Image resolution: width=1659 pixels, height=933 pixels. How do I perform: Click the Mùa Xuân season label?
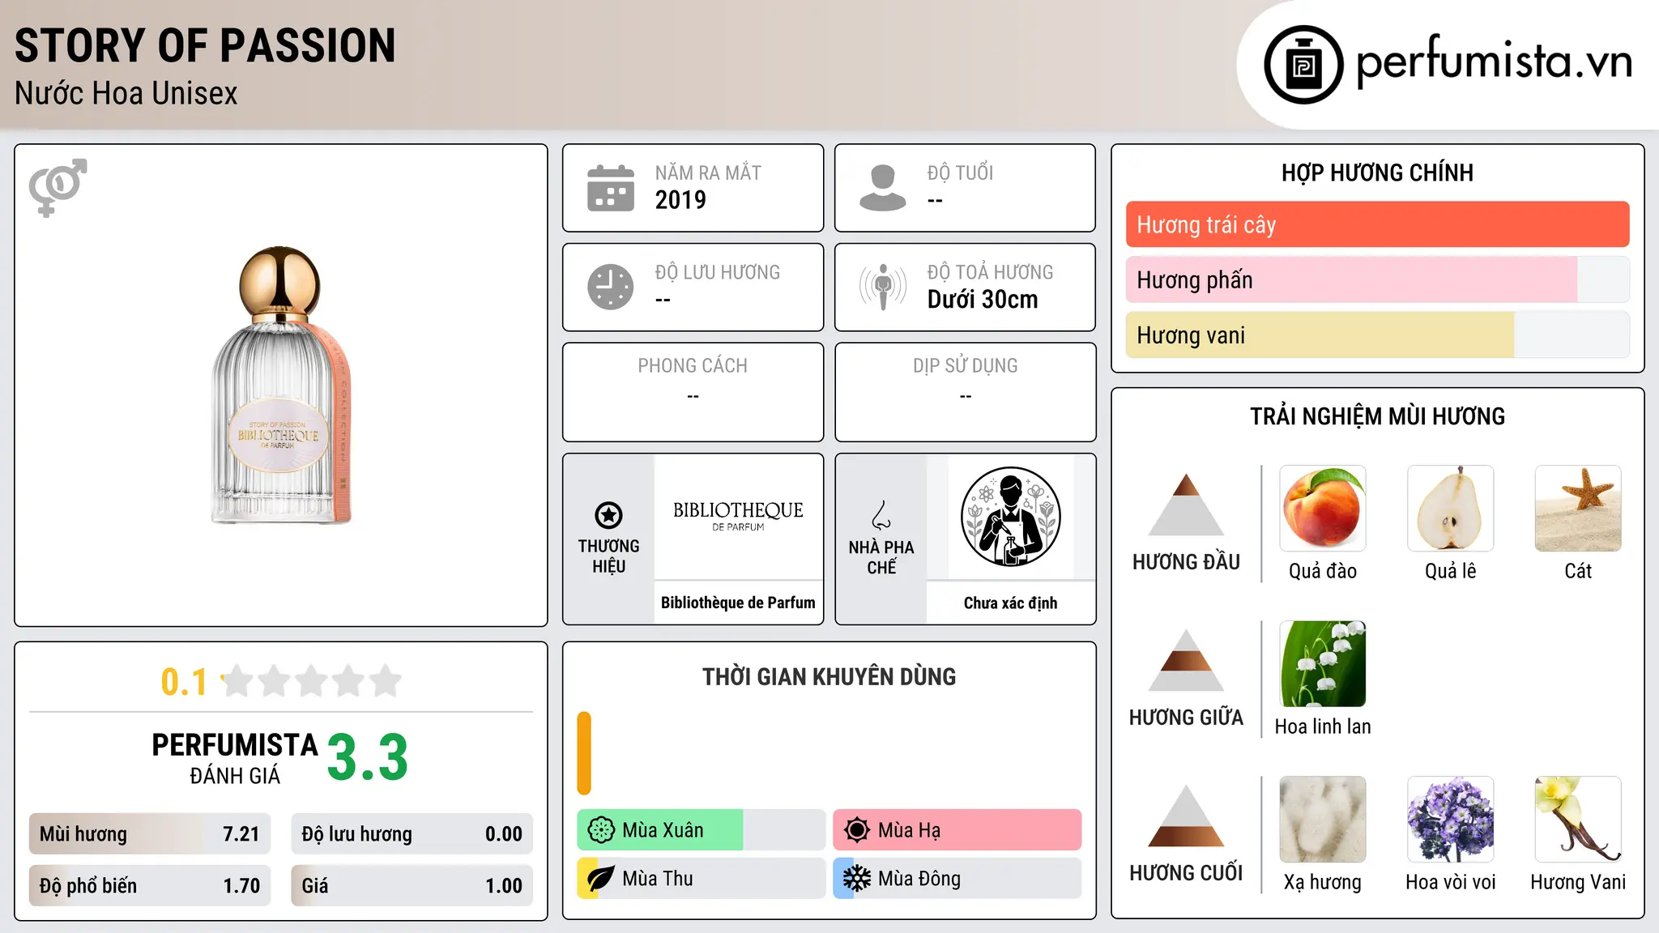[663, 830]
